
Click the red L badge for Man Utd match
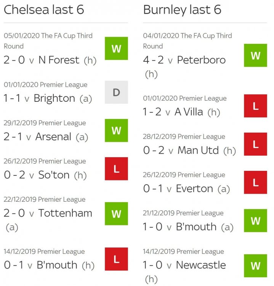click(255, 144)
